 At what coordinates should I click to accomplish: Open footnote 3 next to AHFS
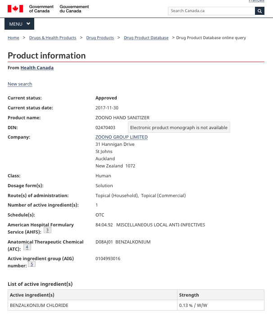coord(47,230)
